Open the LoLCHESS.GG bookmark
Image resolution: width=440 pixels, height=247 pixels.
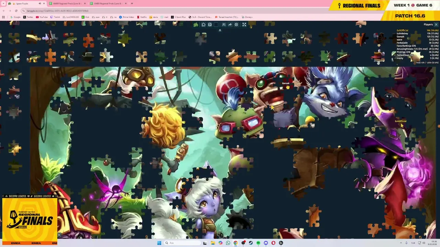point(71,17)
